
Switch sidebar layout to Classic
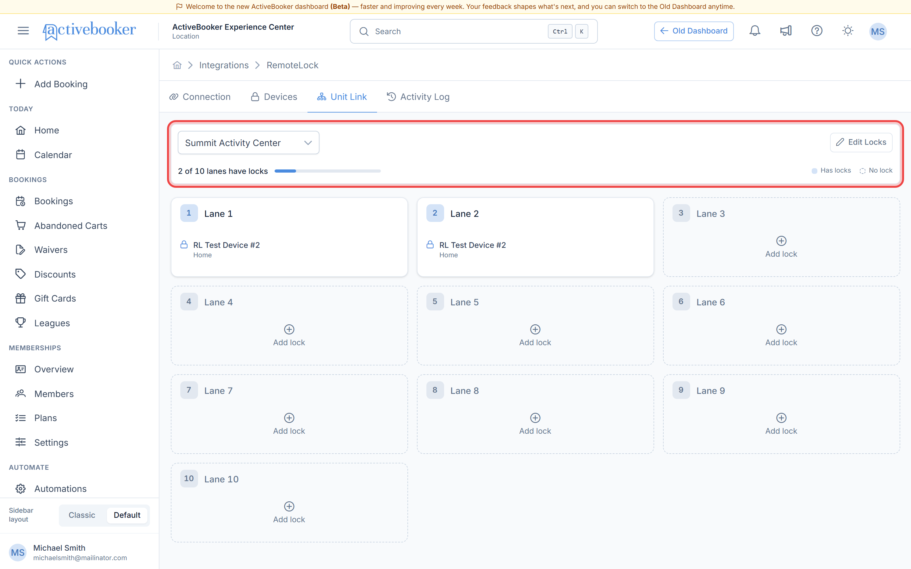(x=82, y=515)
